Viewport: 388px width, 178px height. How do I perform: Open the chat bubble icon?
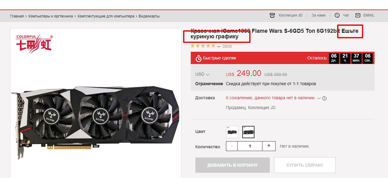tap(337, 15)
